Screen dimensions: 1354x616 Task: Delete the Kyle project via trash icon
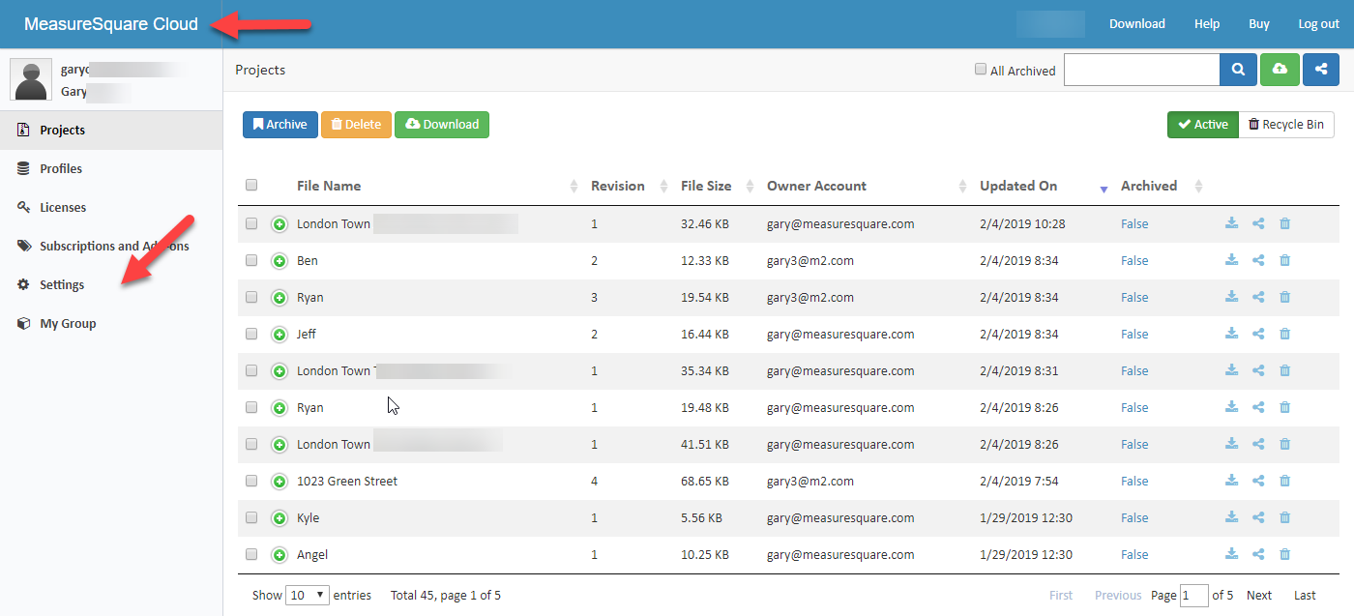pyautogui.click(x=1284, y=517)
